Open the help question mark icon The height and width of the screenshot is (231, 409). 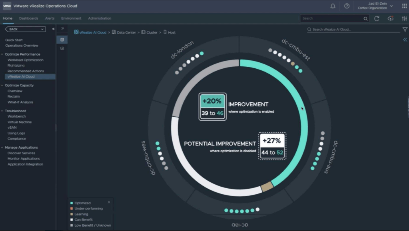pyautogui.click(x=347, y=6)
